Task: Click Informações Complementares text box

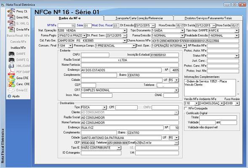Action: (x=210, y=88)
